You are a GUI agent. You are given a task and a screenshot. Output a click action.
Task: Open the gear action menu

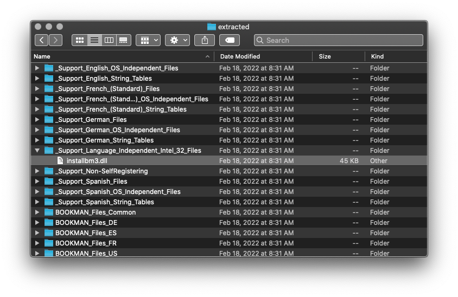click(x=177, y=40)
